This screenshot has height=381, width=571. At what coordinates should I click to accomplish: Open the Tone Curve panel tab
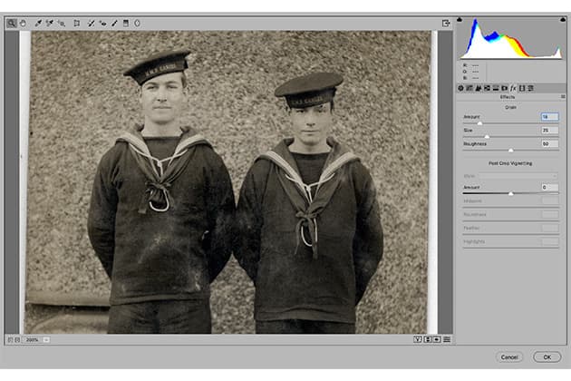[469, 88]
